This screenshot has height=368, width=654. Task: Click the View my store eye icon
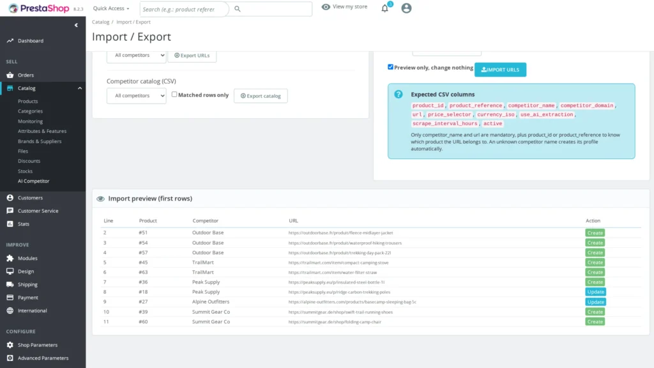tap(326, 6)
